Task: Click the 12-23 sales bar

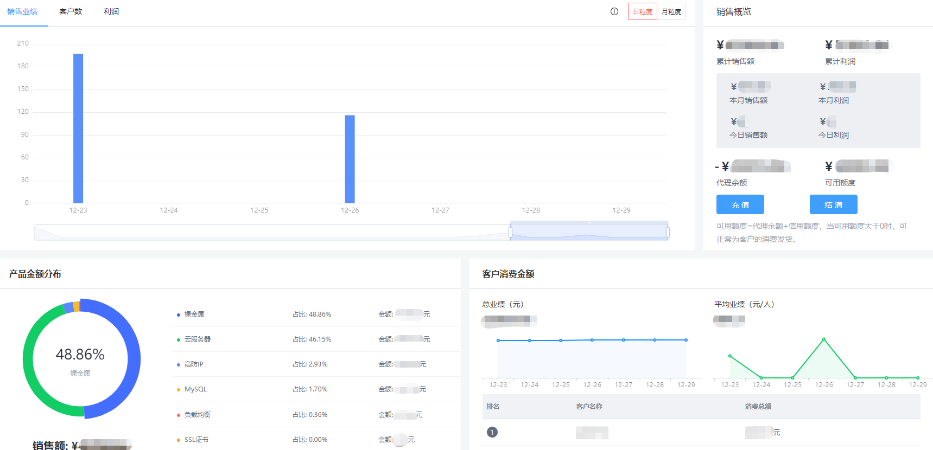Action: point(78,128)
